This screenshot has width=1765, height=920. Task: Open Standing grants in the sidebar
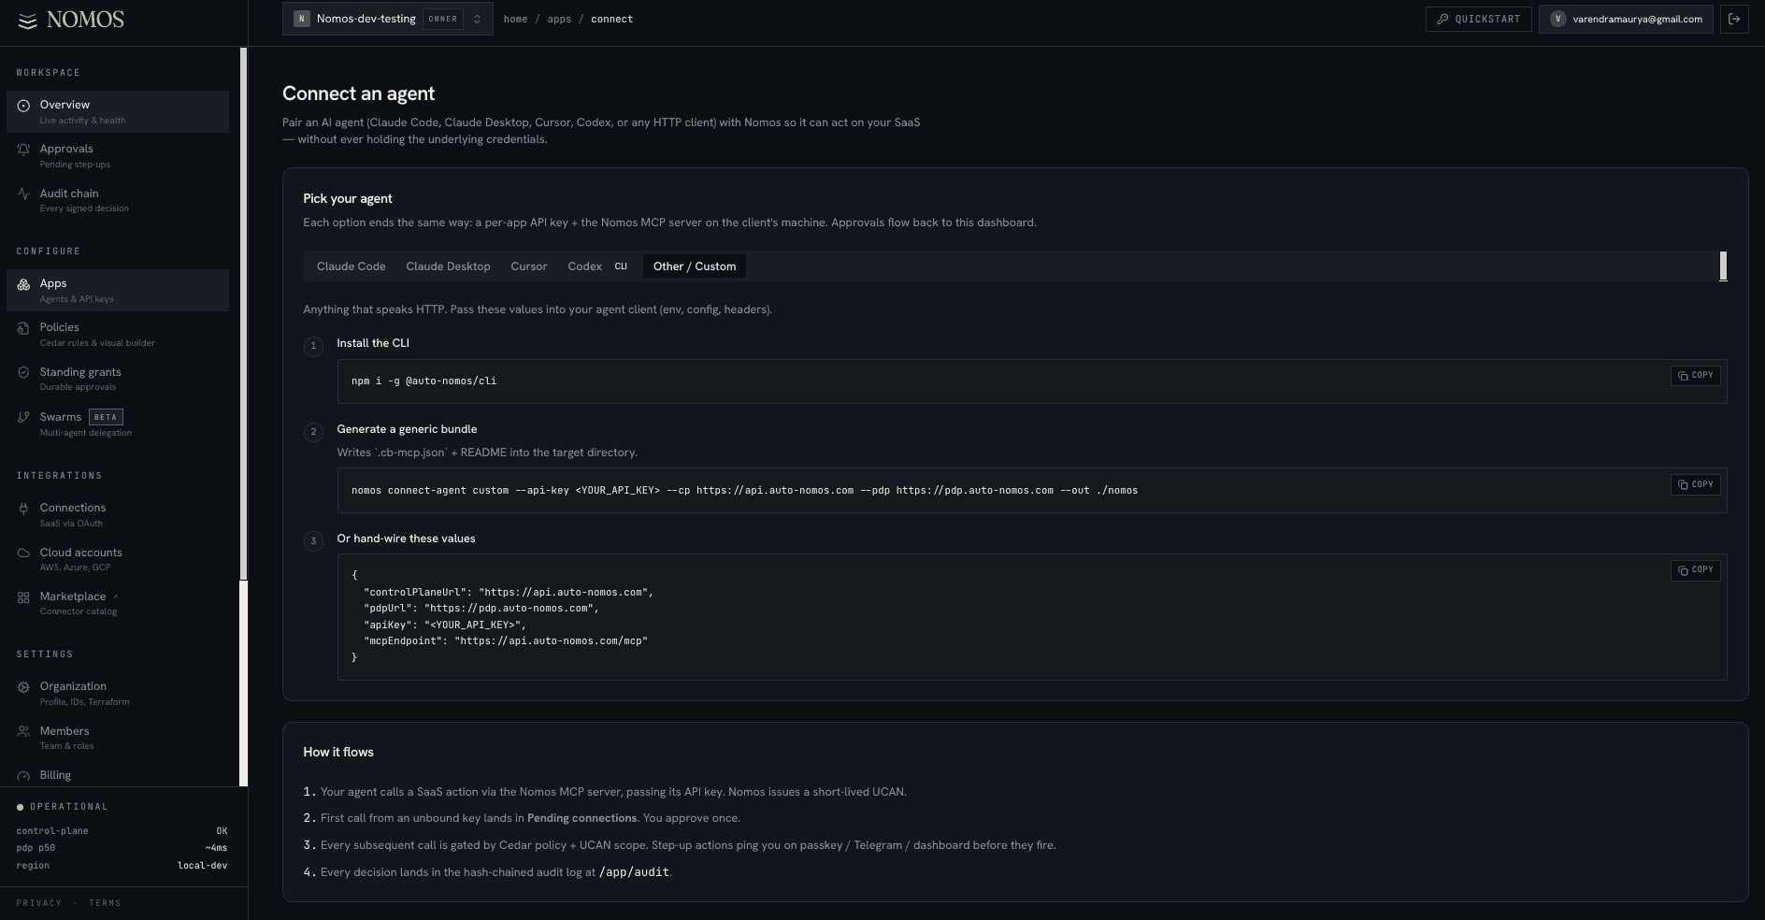pos(118,379)
